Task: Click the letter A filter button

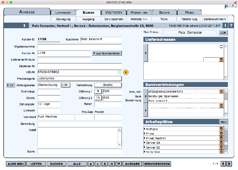Action: click(x=91, y=164)
